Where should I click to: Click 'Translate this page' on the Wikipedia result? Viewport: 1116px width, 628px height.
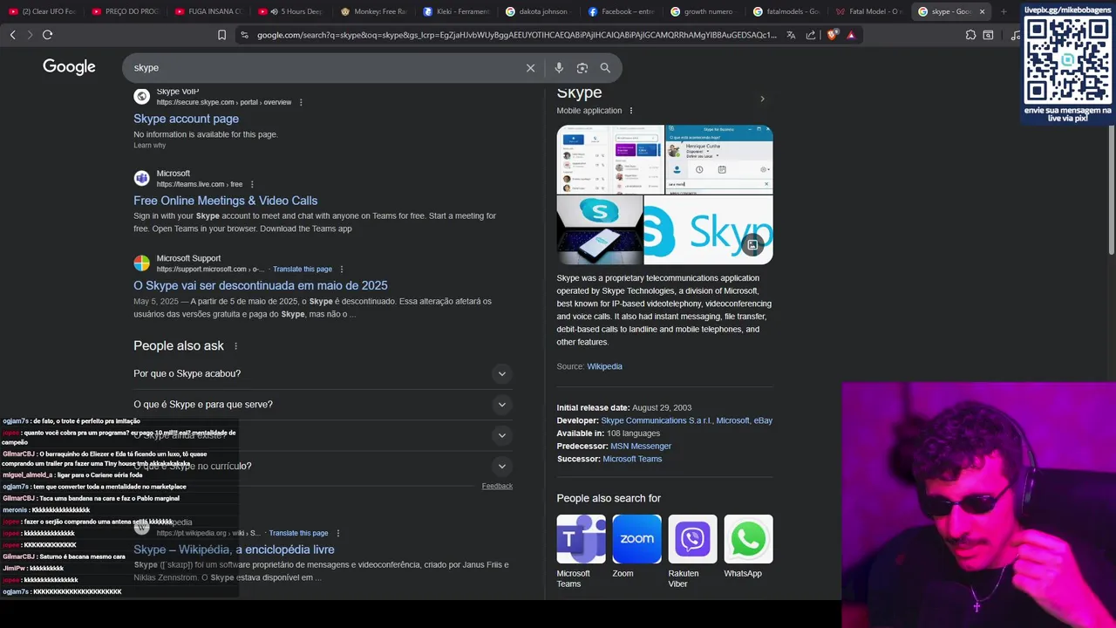pyautogui.click(x=298, y=533)
